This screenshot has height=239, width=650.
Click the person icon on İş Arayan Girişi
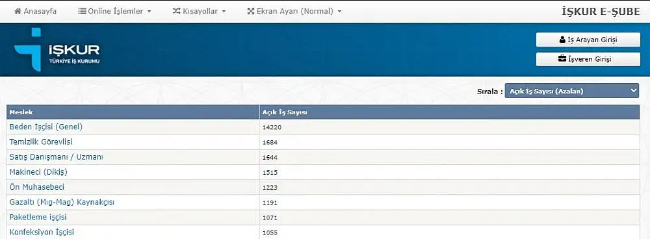562,40
